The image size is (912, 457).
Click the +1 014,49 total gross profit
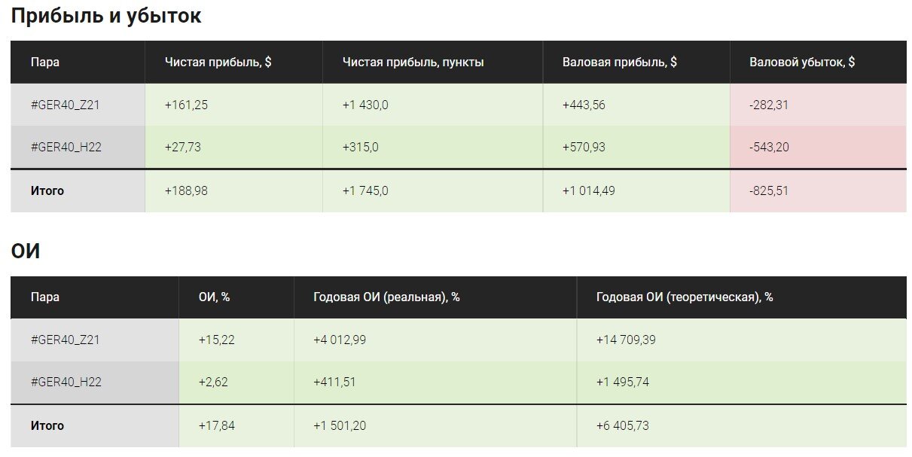589,191
